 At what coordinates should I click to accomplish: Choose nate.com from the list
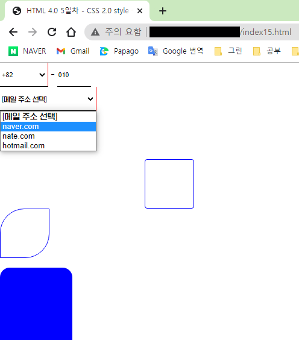point(48,136)
